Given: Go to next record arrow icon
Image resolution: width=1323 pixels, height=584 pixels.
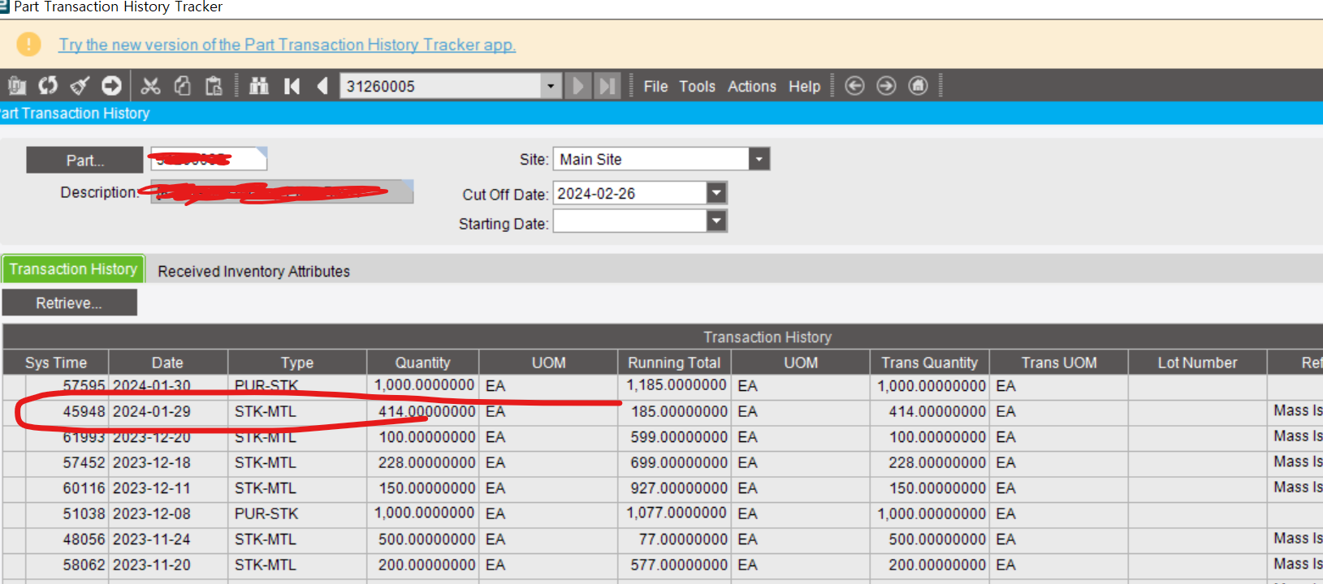Looking at the screenshot, I should (578, 85).
